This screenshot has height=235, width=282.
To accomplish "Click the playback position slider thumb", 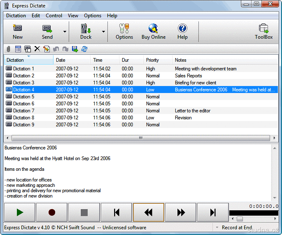I will pos(239,219).
